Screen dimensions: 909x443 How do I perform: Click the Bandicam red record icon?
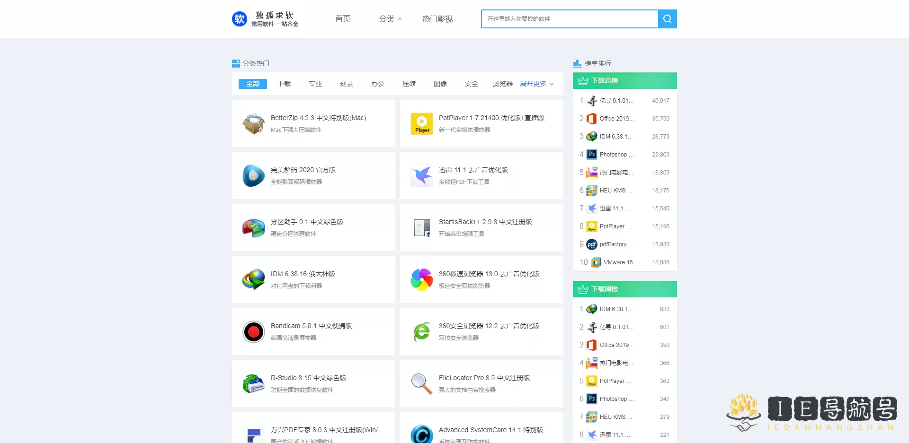[x=253, y=331]
